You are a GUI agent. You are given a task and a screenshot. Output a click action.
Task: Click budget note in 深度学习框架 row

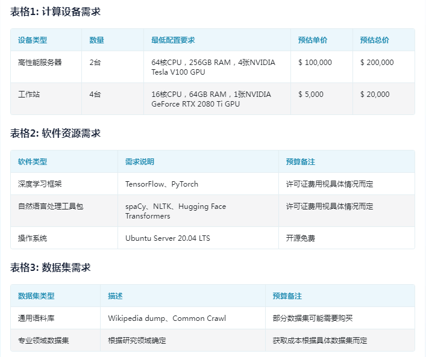point(346,184)
